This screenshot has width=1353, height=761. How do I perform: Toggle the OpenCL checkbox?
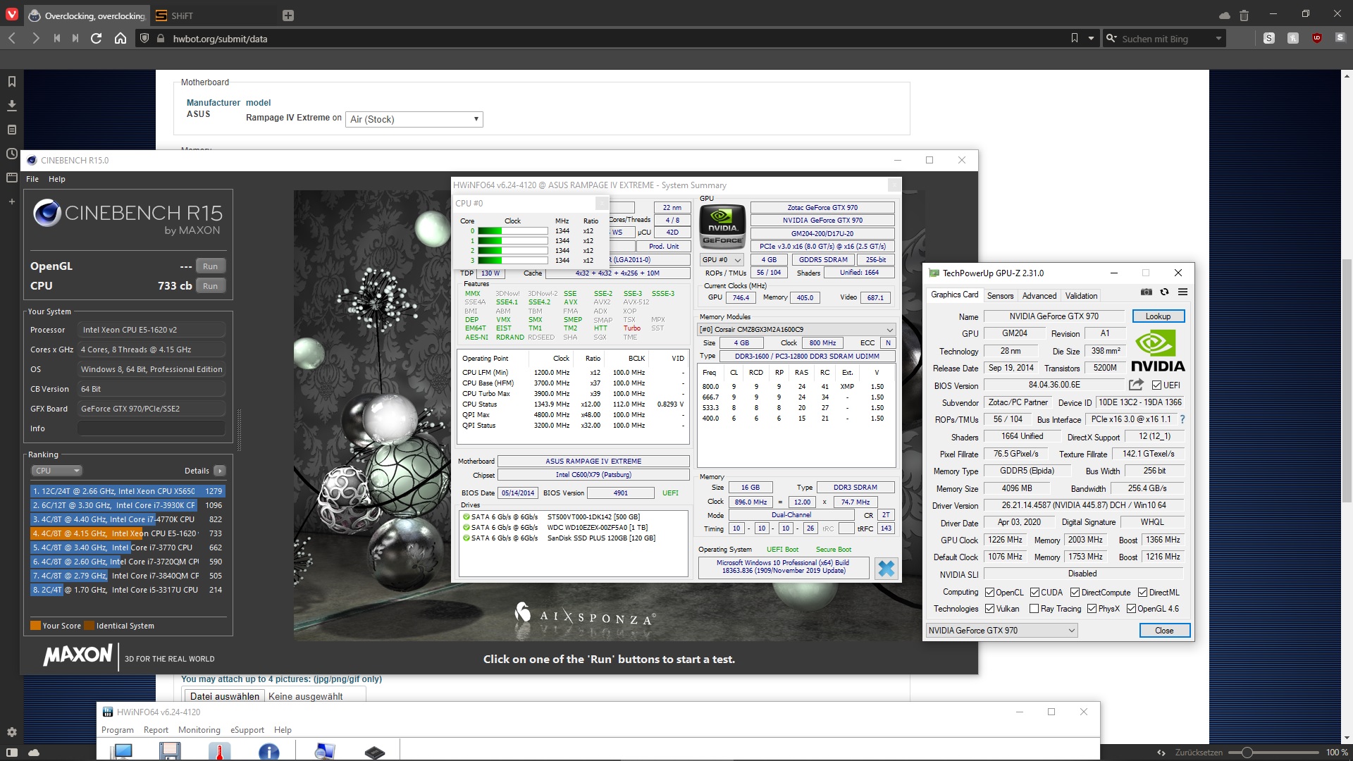[x=989, y=593]
